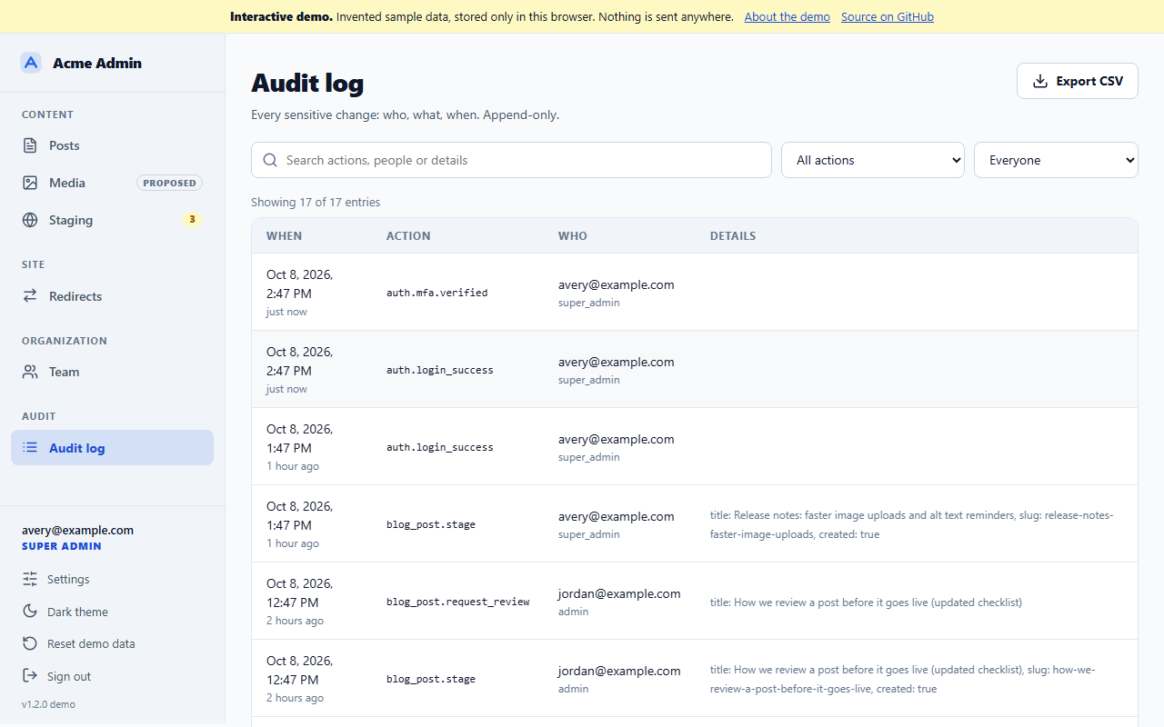
Task: Click the Audit log list icon
Action: point(30,448)
